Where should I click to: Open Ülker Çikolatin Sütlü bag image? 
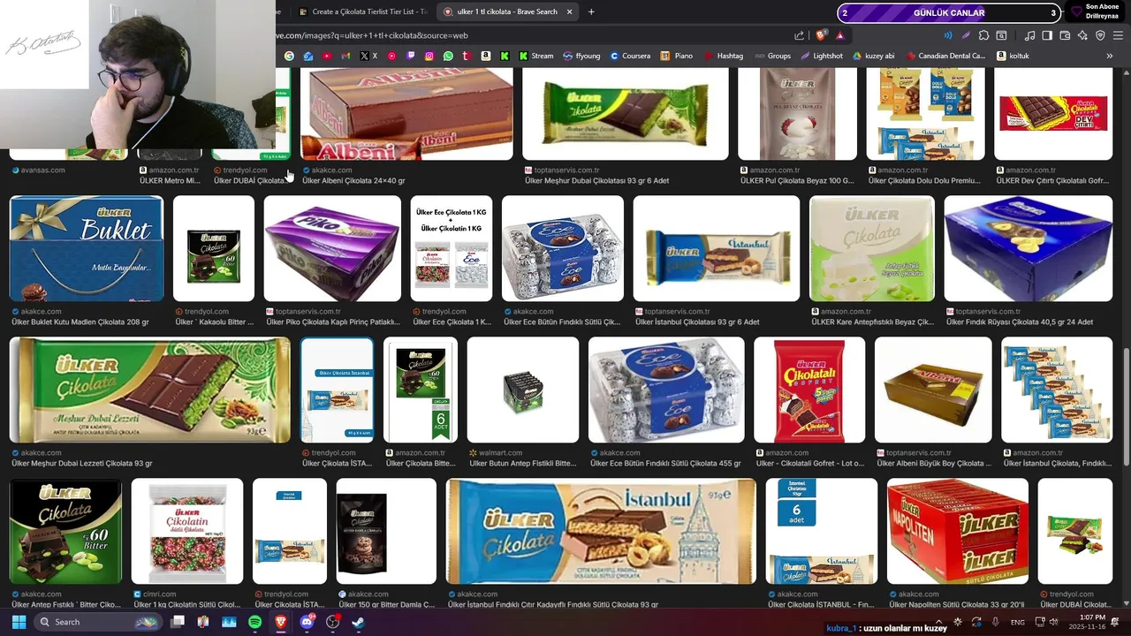(x=187, y=531)
